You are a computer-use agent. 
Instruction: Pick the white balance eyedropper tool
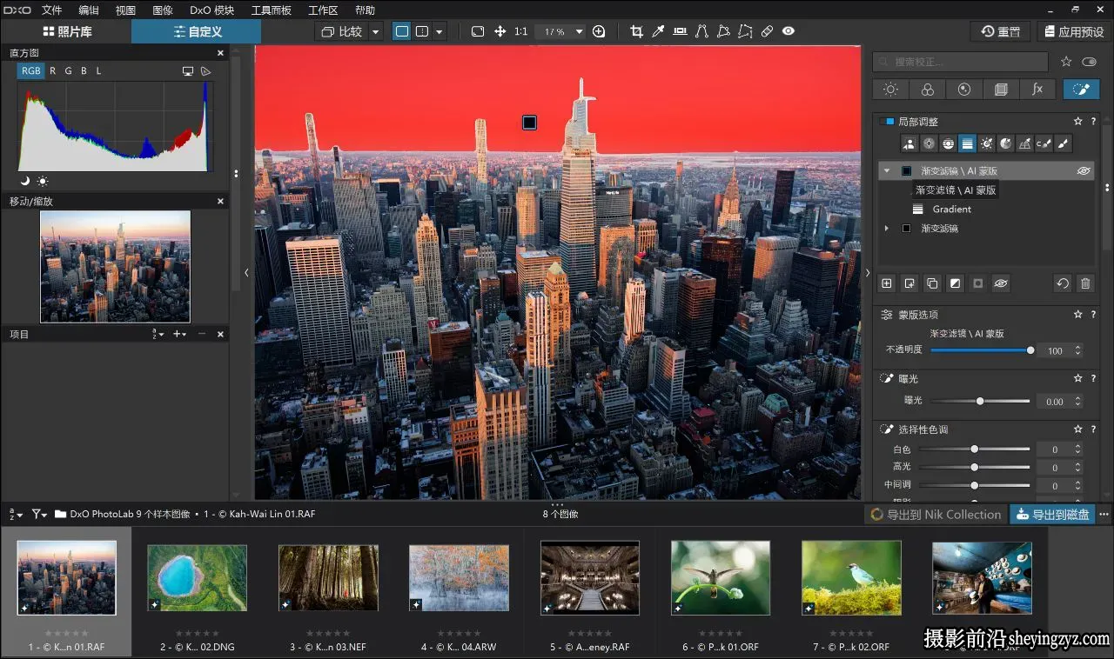coord(658,31)
